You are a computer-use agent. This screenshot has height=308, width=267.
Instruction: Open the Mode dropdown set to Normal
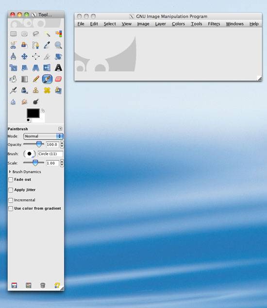click(43, 136)
